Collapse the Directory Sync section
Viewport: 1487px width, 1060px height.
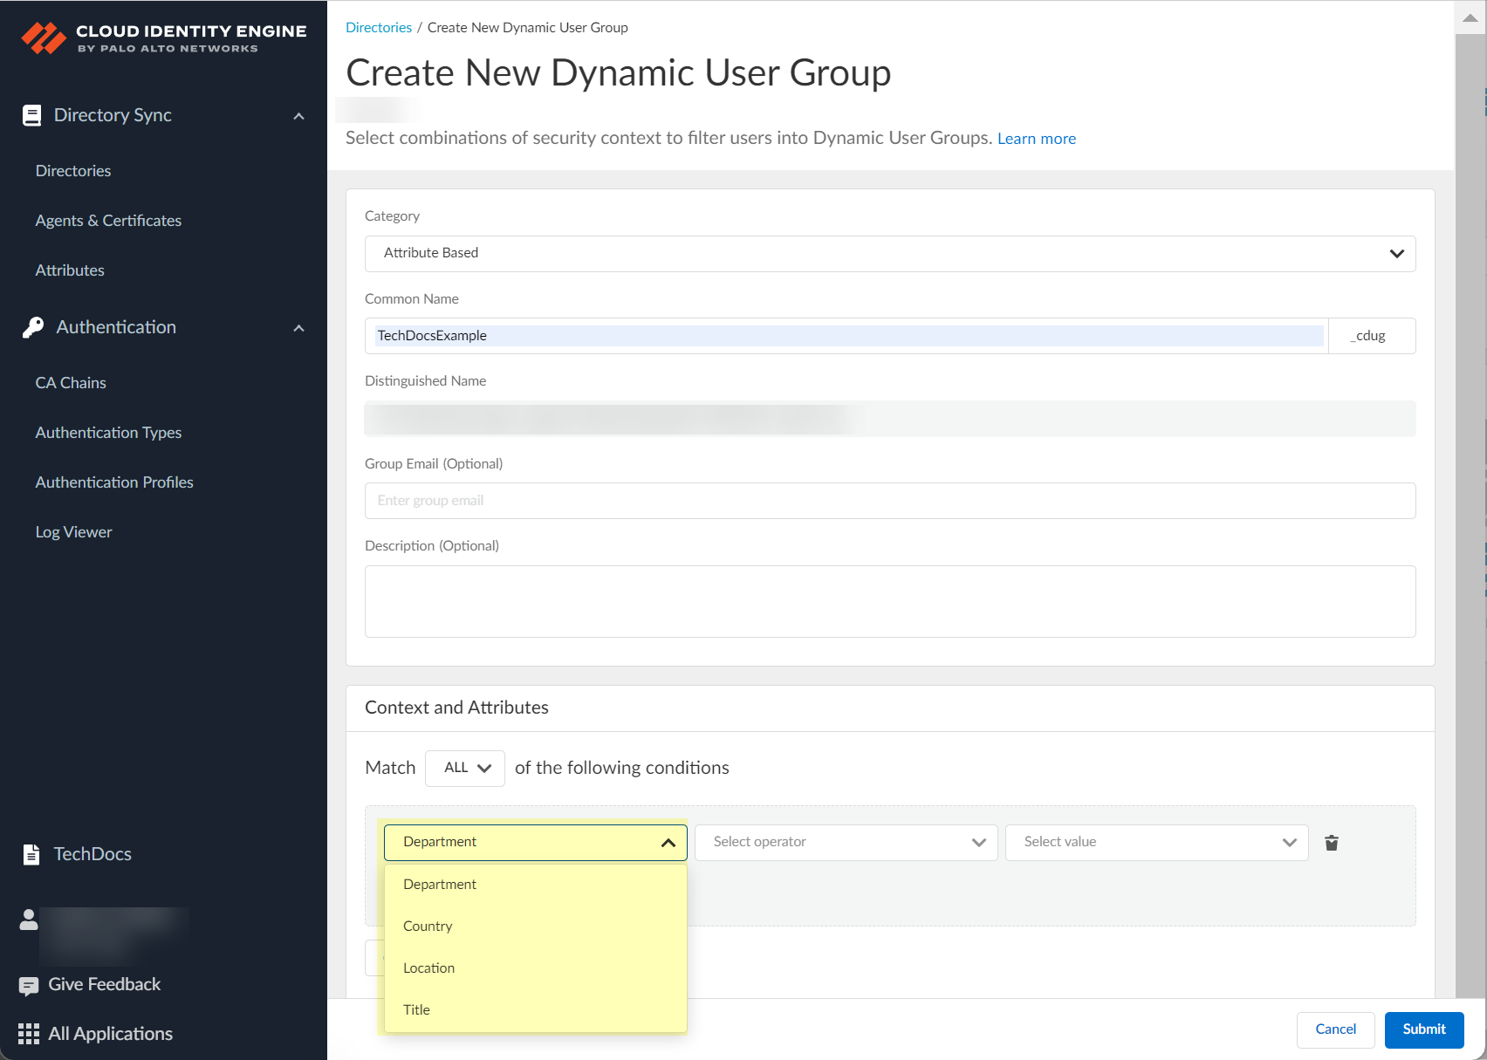pos(298,116)
